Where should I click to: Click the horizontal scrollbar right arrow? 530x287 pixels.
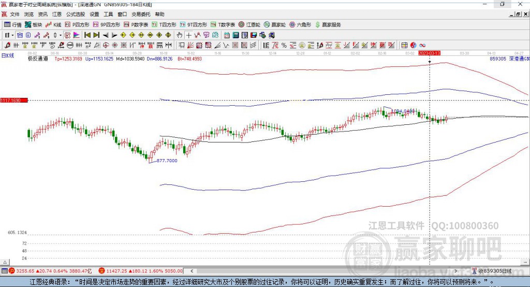point(455,271)
